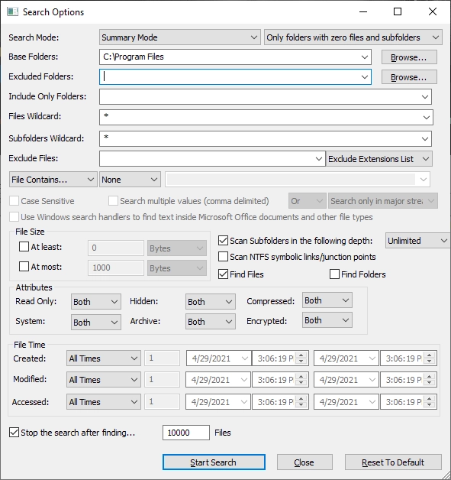451x480 pixels.
Task: Enable the At least file size checkbox
Action: point(24,247)
